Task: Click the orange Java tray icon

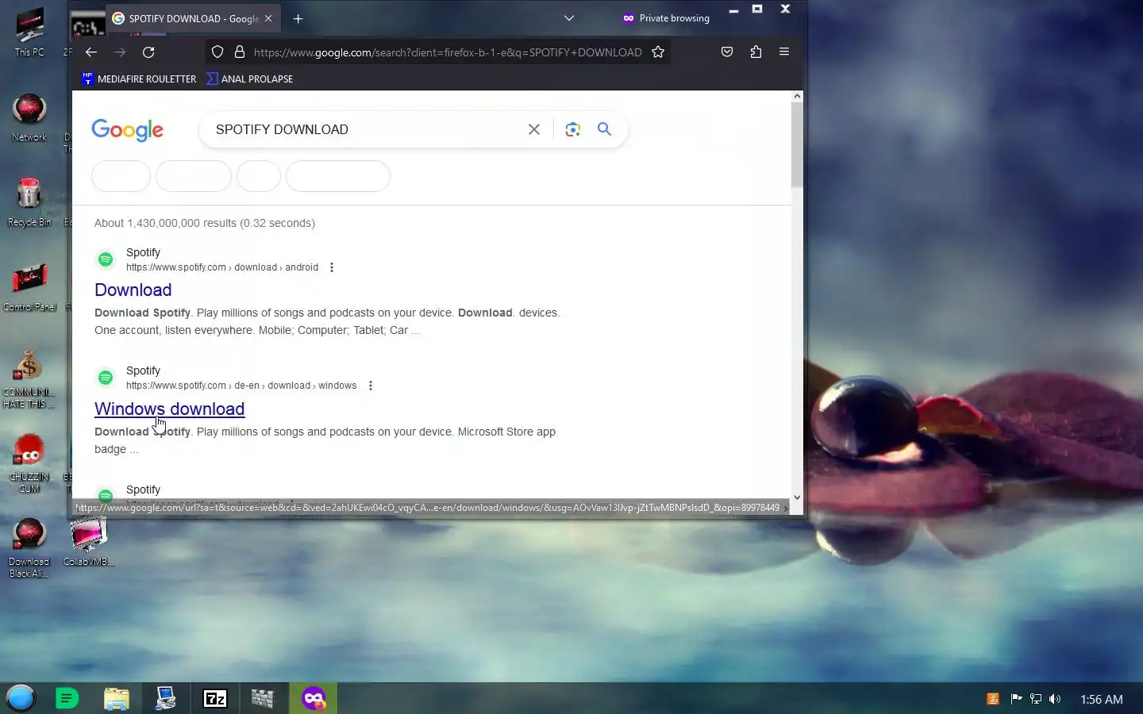Action: (993, 699)
